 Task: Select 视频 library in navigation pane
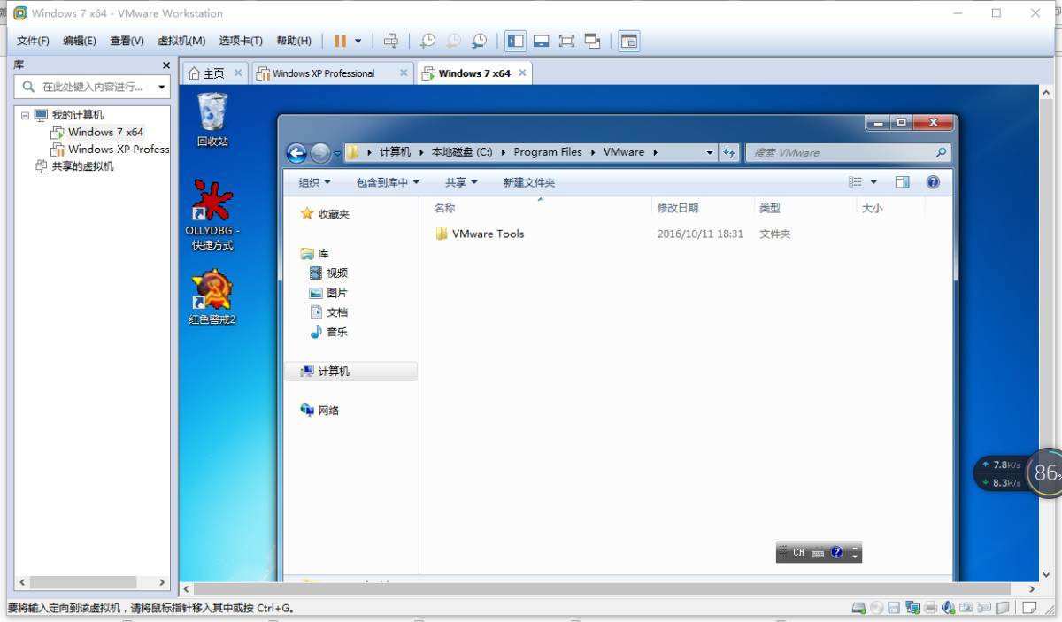tap(329, 273)
